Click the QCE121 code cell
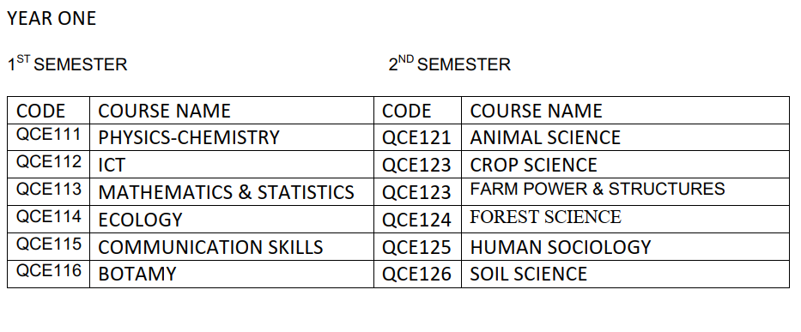This screenshot has height=332, width=801. (417, 137)
